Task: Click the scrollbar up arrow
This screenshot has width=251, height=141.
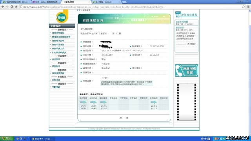Action: pyautogui.click(x=249, y=11)
